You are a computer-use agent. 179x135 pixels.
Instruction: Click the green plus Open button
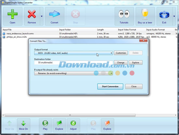[x=13, y=16]
